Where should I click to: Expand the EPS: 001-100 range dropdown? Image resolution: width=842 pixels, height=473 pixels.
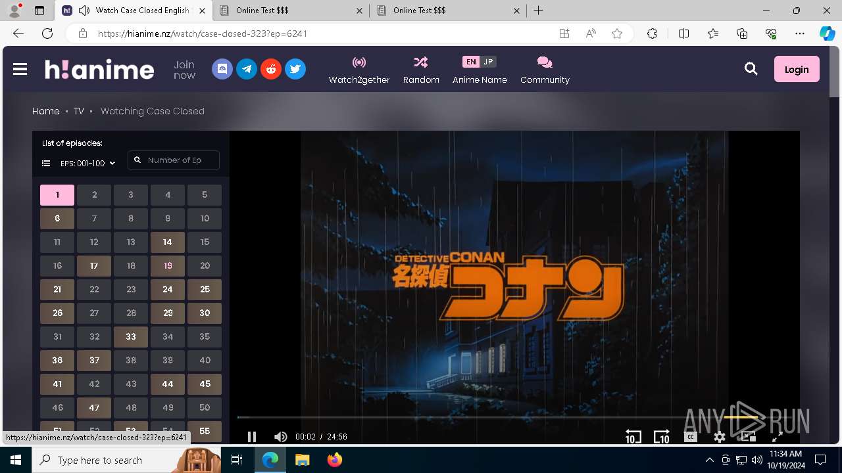click(87, 163)
